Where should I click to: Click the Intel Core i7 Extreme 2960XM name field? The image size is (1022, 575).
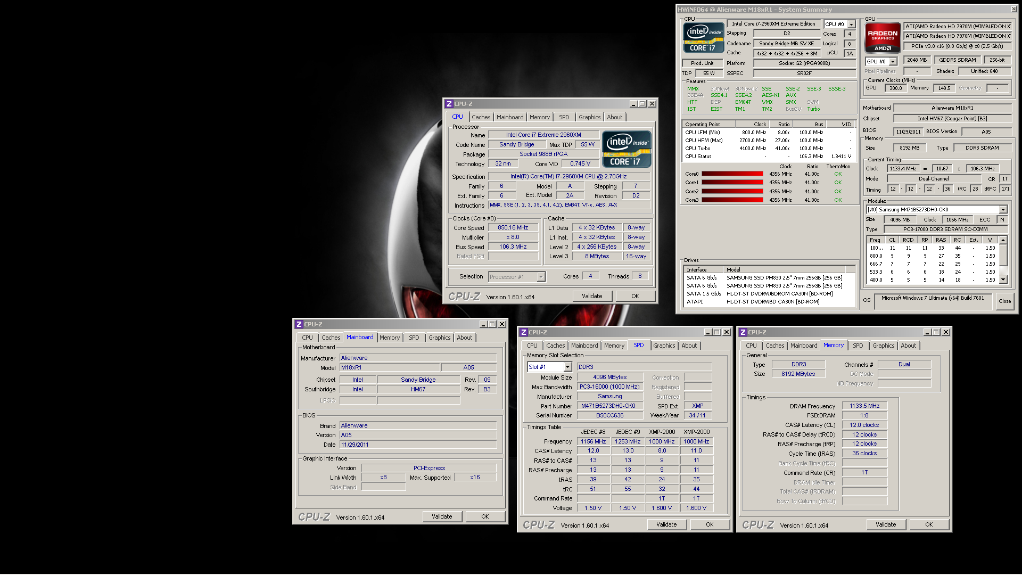tap(543, 135)
